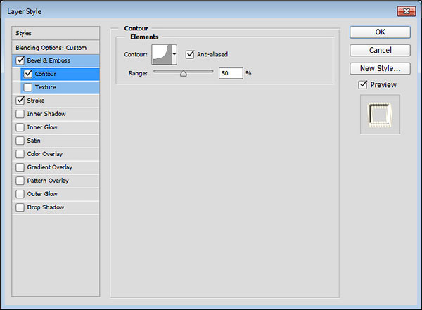The width and height of the screenshot is (422, 310).
Task: Toggle the Preview checkbox
Action: click(363, 85)
